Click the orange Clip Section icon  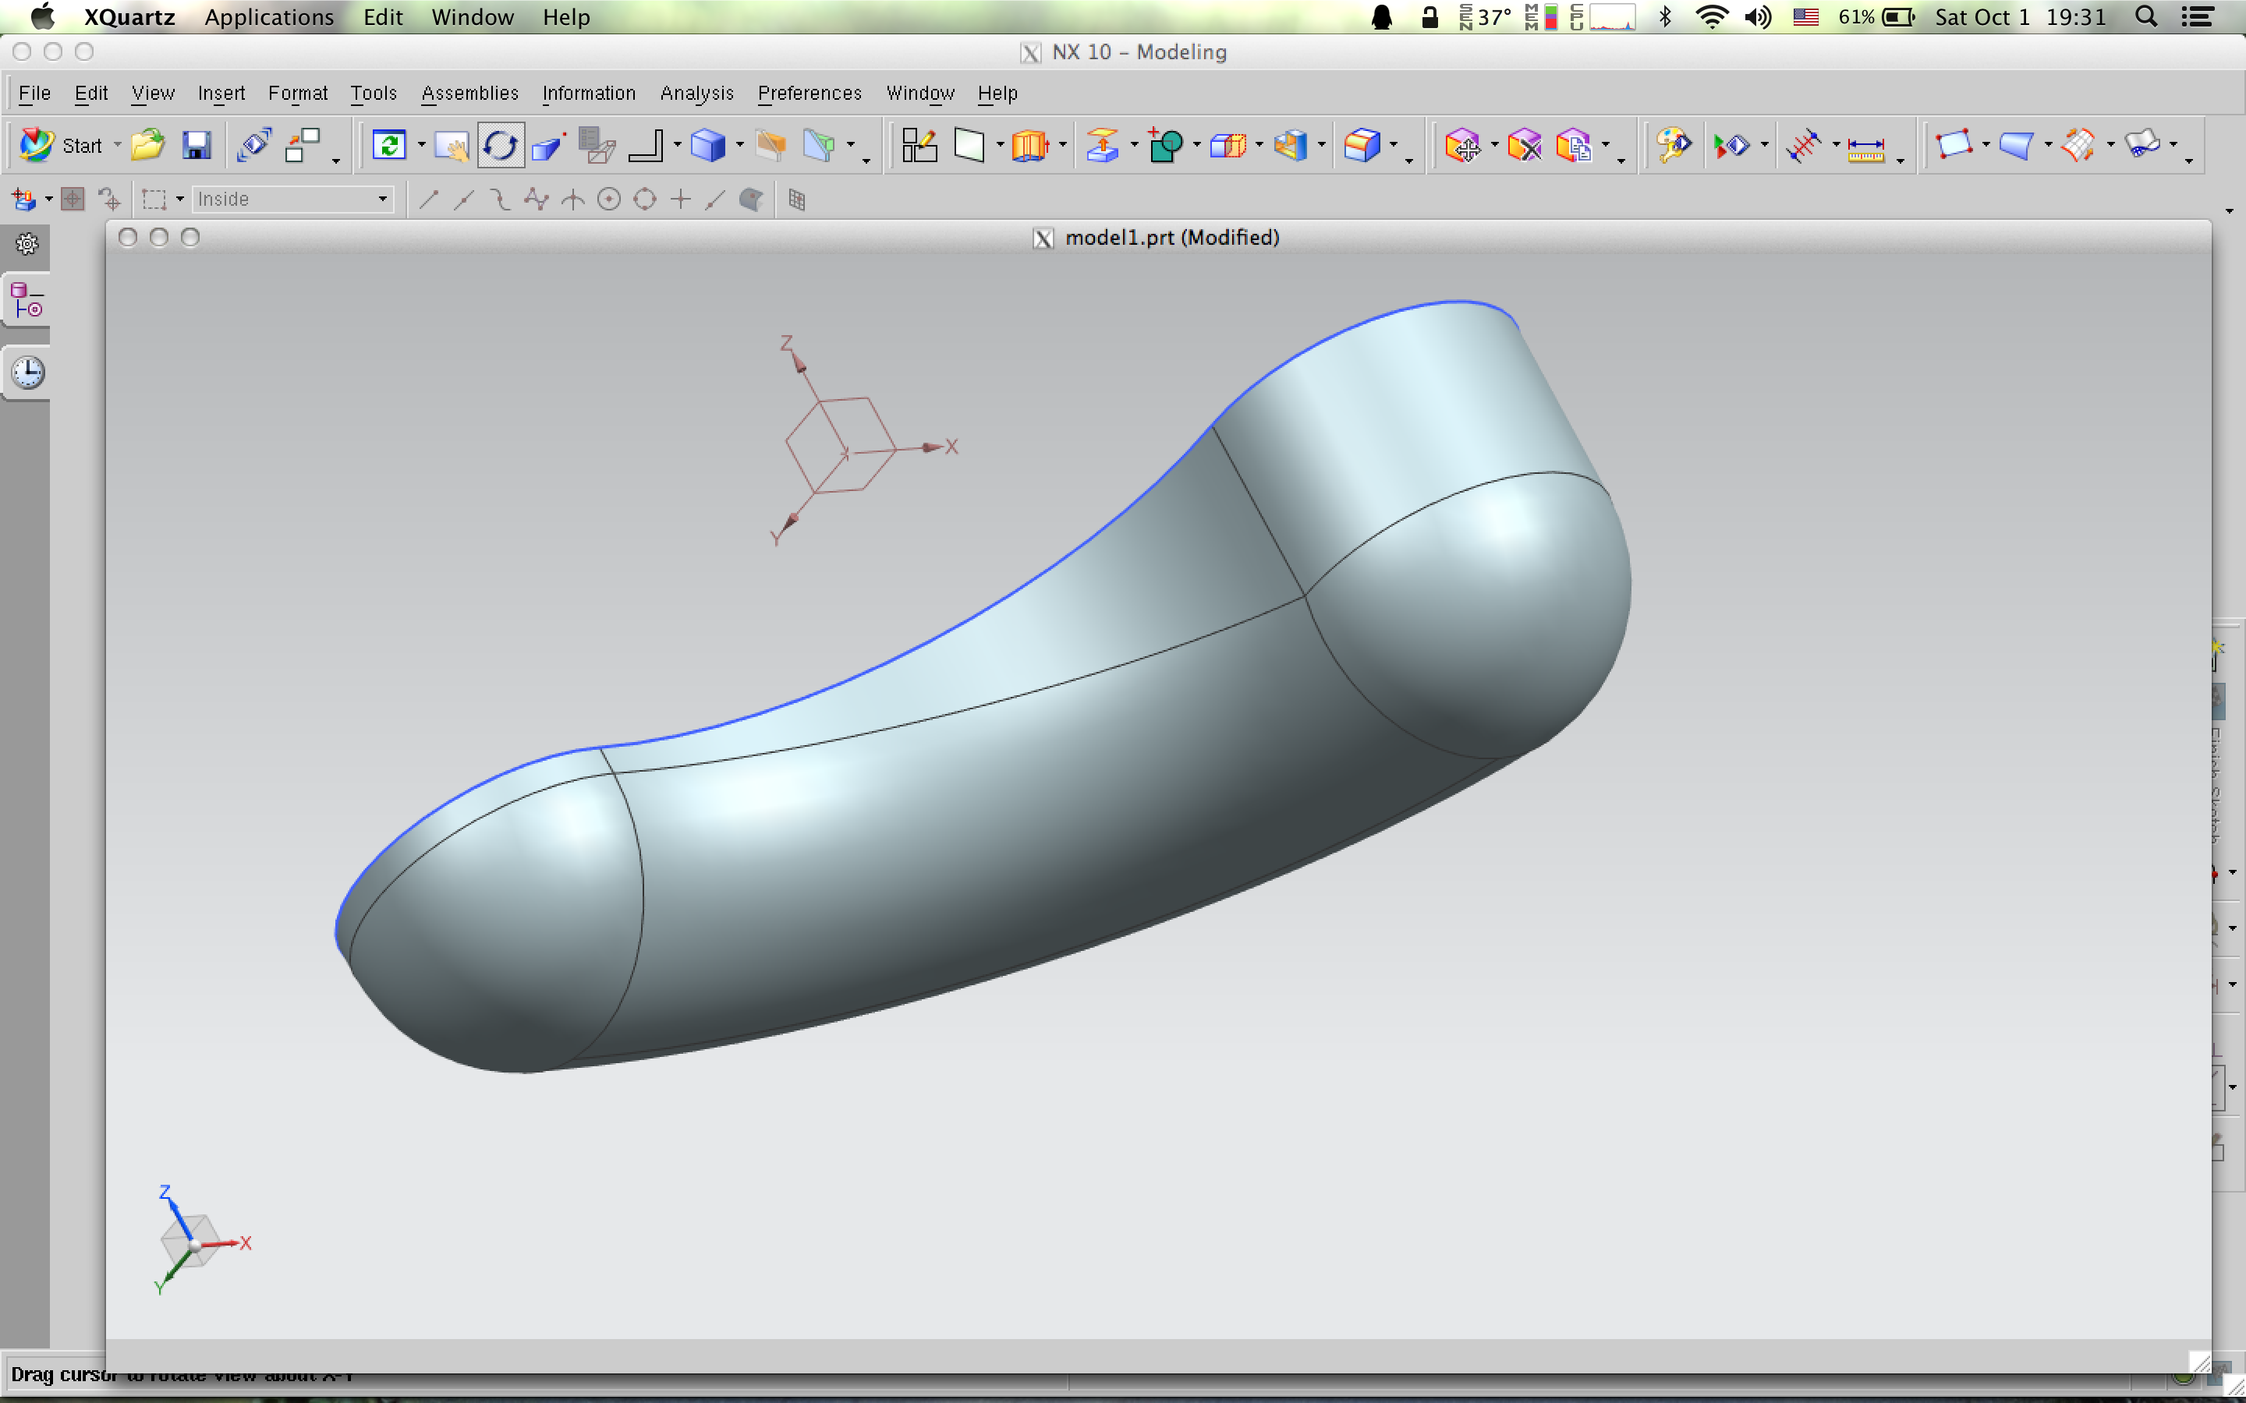(x=771, y=146)
